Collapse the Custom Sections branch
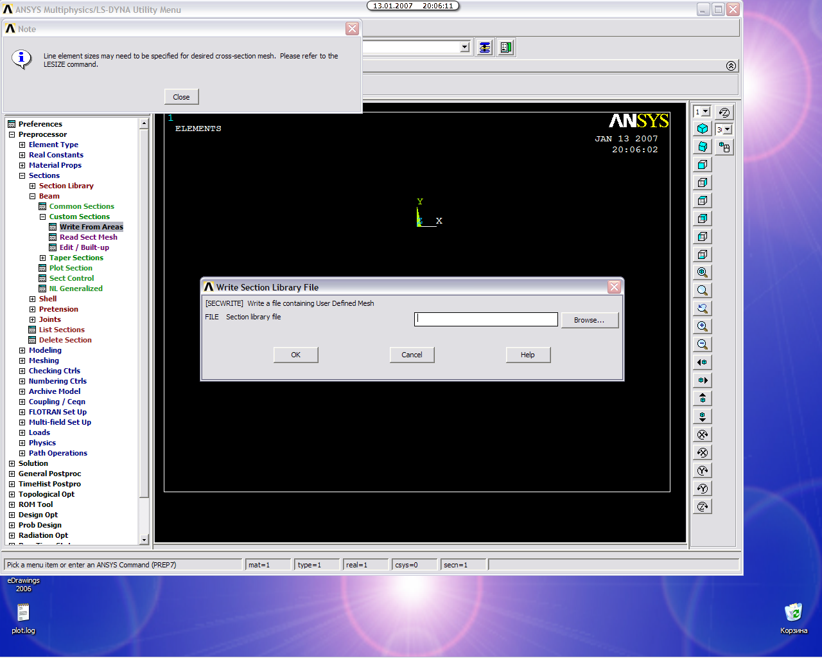This screenshot has width=822, height=658. click(x=42, y=217)
